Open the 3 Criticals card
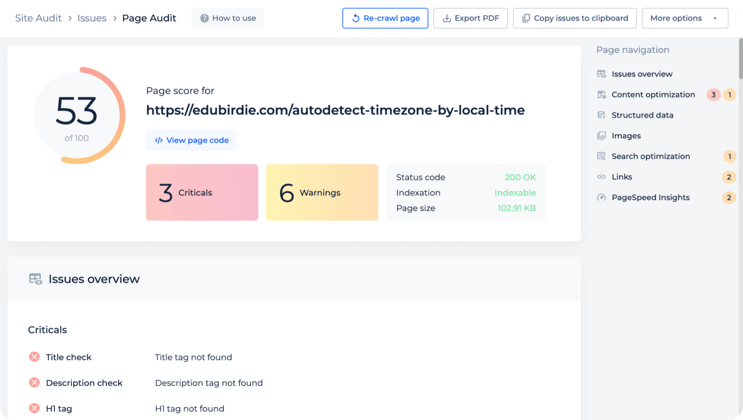The height and width of the screenshot is (420, 743). point(202,193)
